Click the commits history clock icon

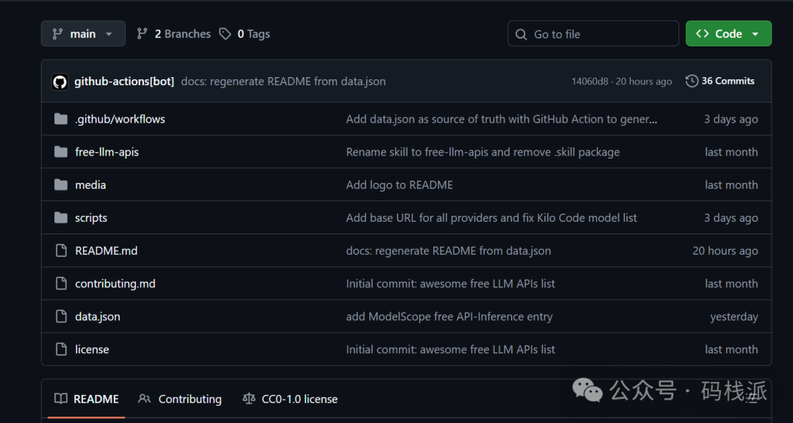[x=692, y=81]
